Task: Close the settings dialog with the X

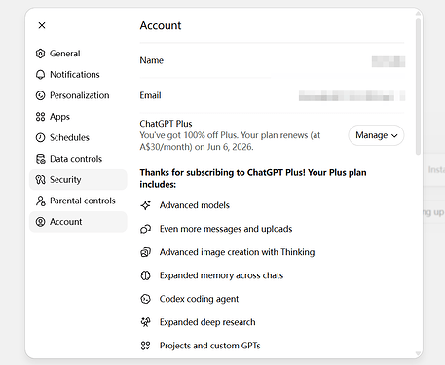Action: click(42, 25)
